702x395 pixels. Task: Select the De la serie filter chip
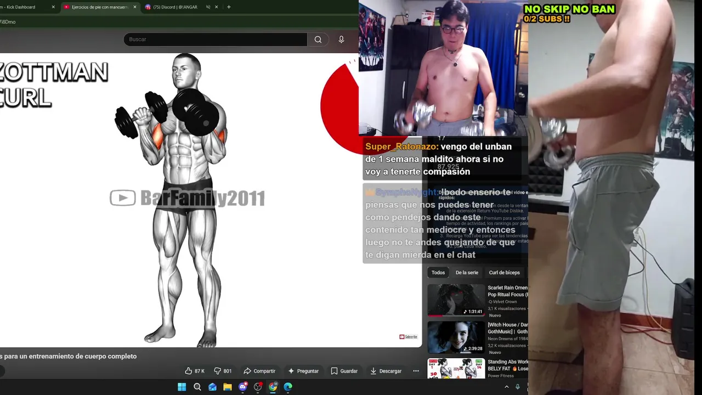pyautogui.click(x=467, y=273)
